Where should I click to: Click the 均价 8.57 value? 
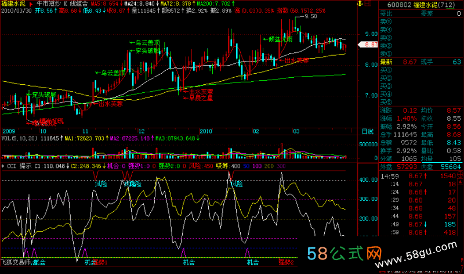(x=454, y=110)
